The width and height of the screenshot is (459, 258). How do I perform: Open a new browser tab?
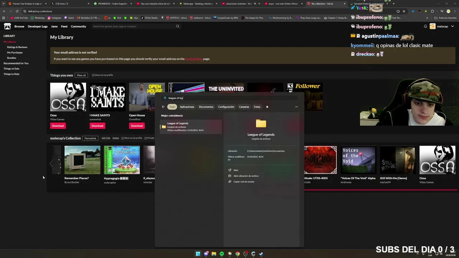coord(394,4)
